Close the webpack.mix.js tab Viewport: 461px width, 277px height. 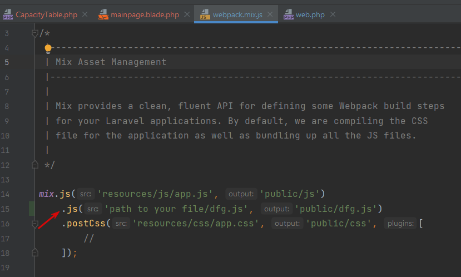(270, 14)
